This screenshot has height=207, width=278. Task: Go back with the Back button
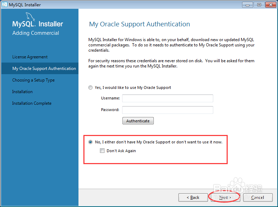[193, 197]
